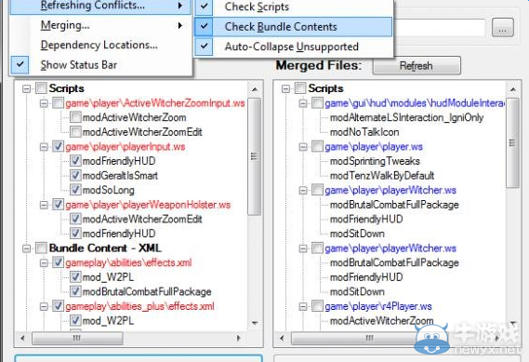The image size is (529, 362).
Task: Collapse the playerInput.ws node
Action: pos(44,147)
